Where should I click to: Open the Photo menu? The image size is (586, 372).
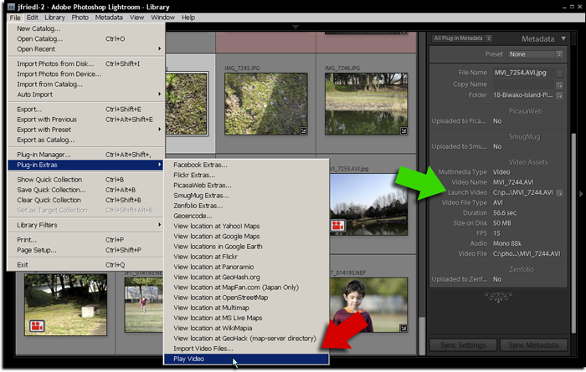(80, 18)
